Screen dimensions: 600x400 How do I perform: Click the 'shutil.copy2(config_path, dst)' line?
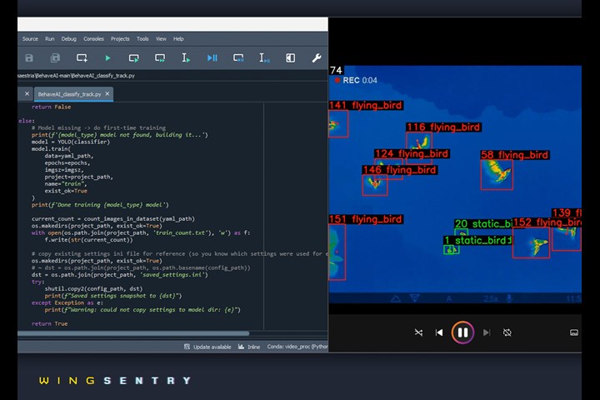(93, 288)
